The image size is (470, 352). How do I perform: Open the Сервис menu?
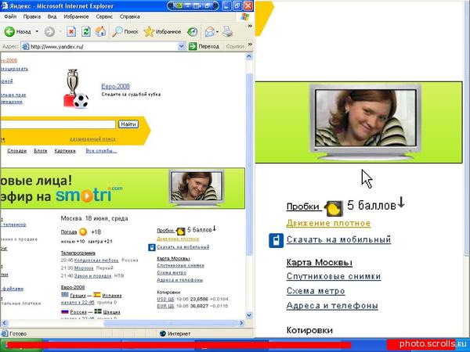104,16
